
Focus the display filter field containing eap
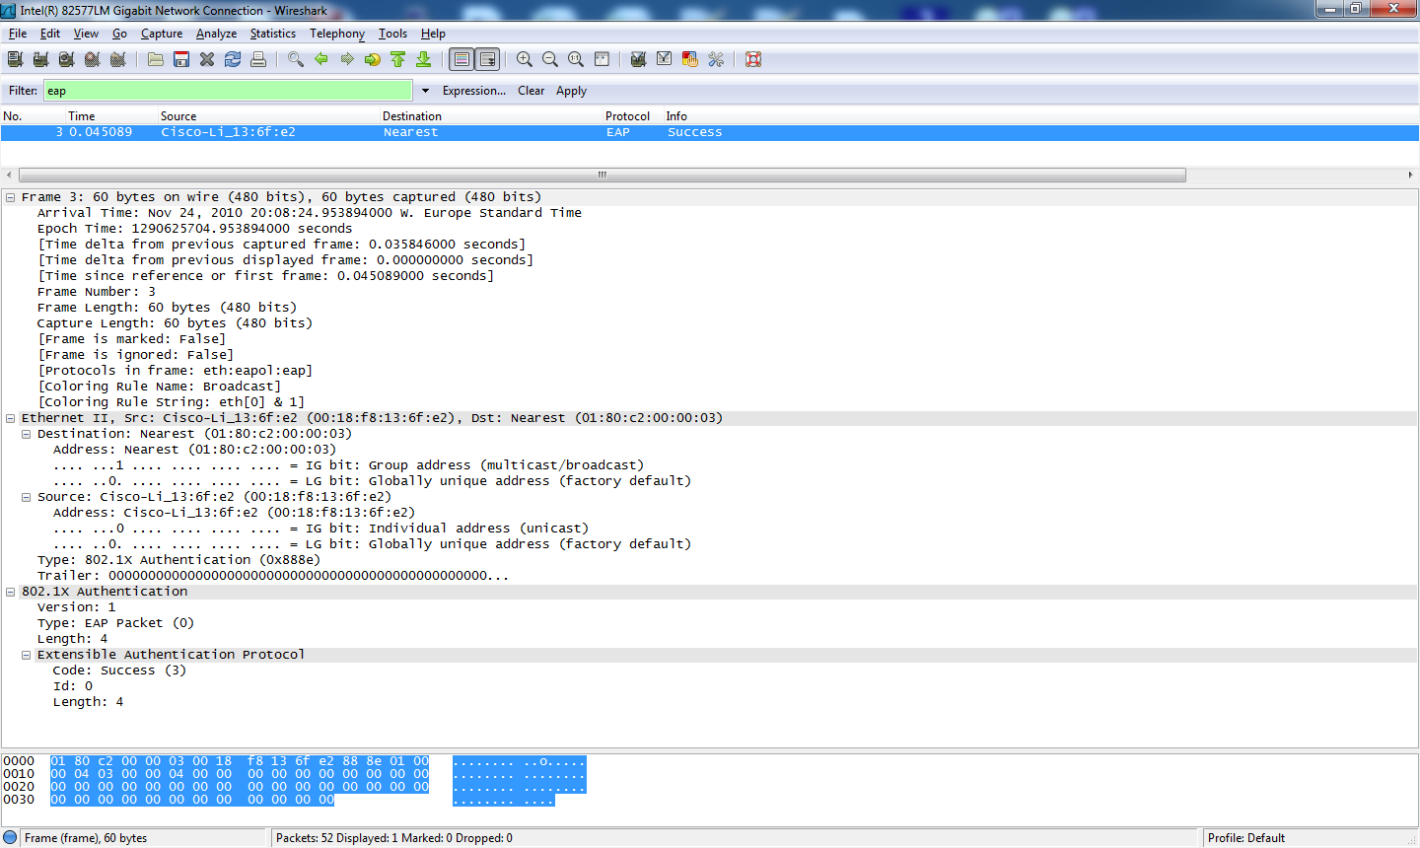[228, 91]
